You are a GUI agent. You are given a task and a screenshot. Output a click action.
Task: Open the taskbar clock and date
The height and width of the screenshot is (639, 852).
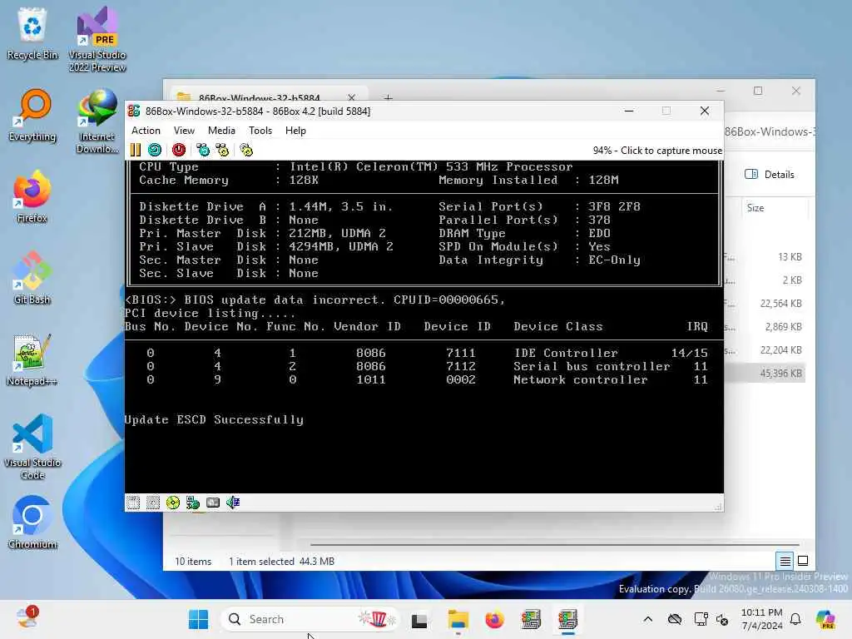click(x=762, y=619)
